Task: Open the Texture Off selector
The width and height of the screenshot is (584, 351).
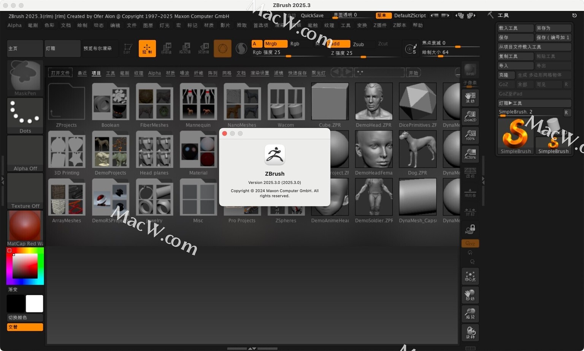Action: point(25,191)
